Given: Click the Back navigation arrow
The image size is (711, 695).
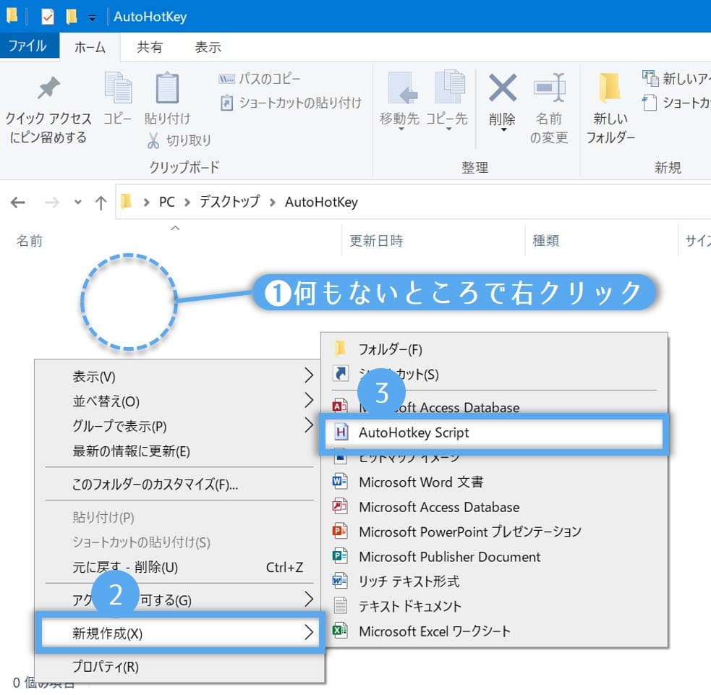Looking at the screenshot, I should point(17,202).
